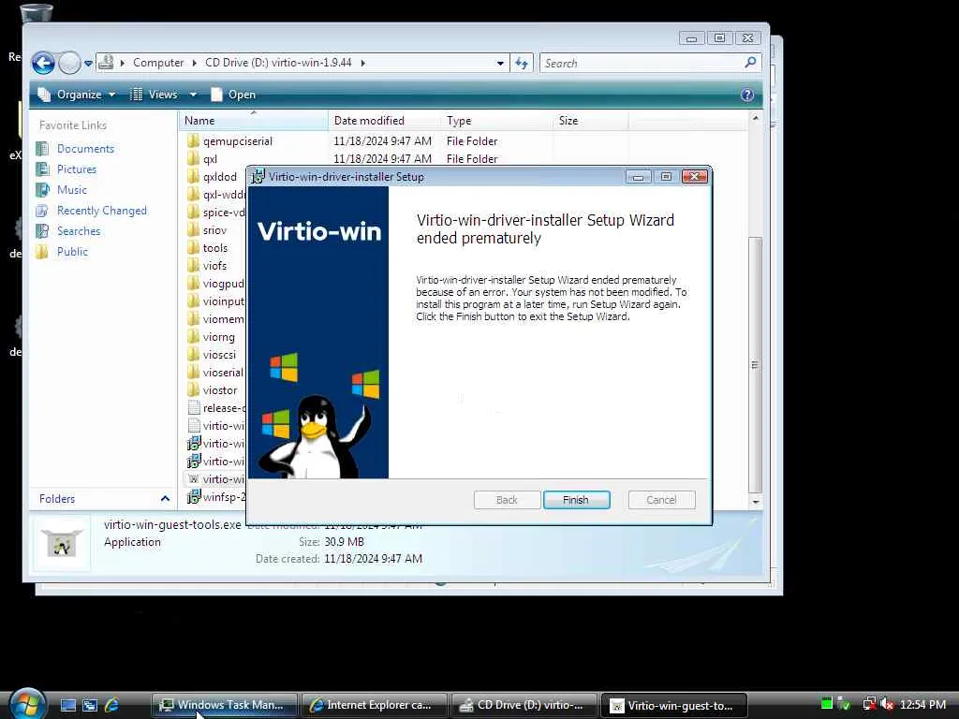
Task: Sort by the Size column header
Action: click(590, 121)
